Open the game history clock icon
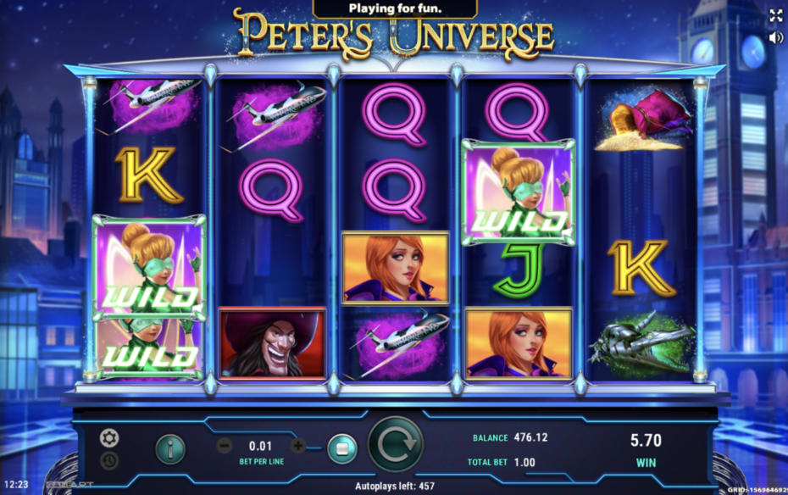This screenshot has height=495, width=788. tap(109, 461)
